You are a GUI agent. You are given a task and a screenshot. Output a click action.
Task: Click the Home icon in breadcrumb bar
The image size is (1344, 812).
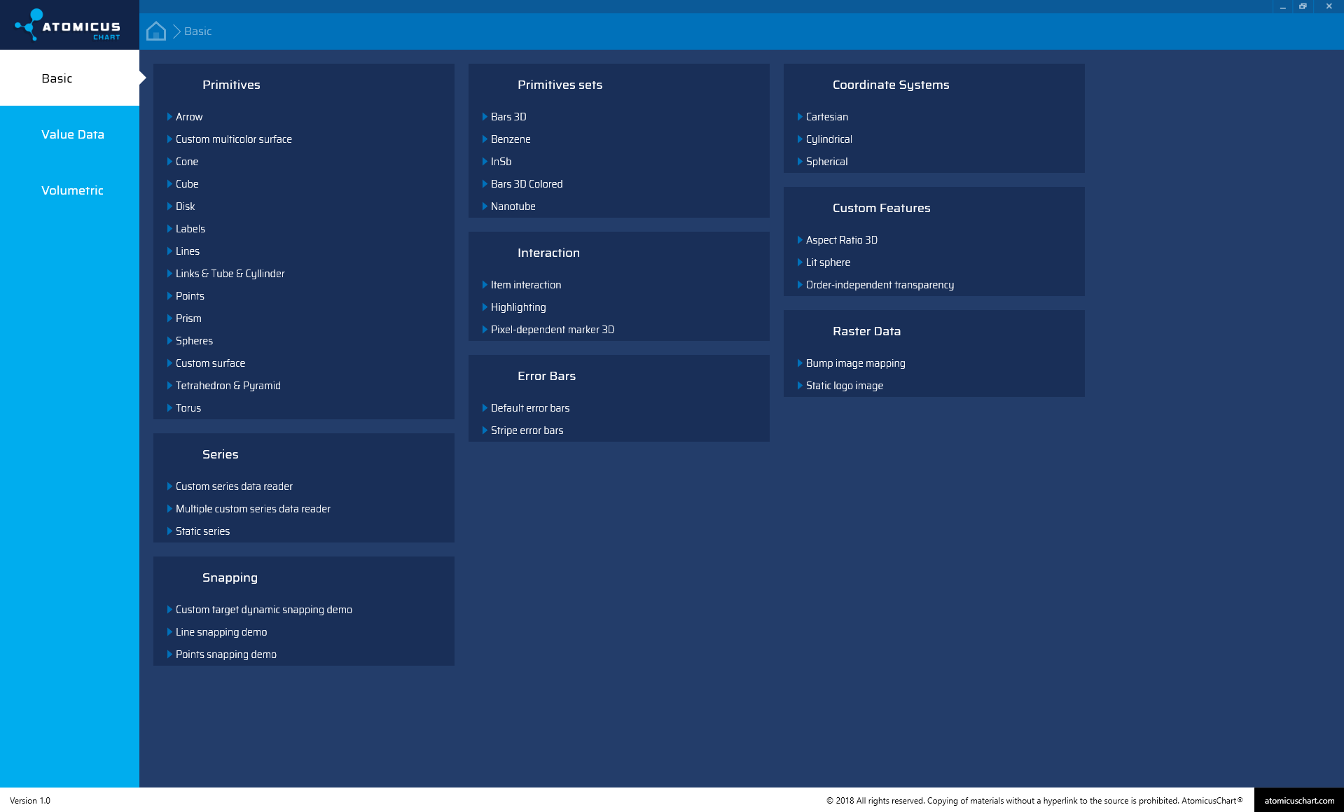pyautogui.click(x=155, y=31)
